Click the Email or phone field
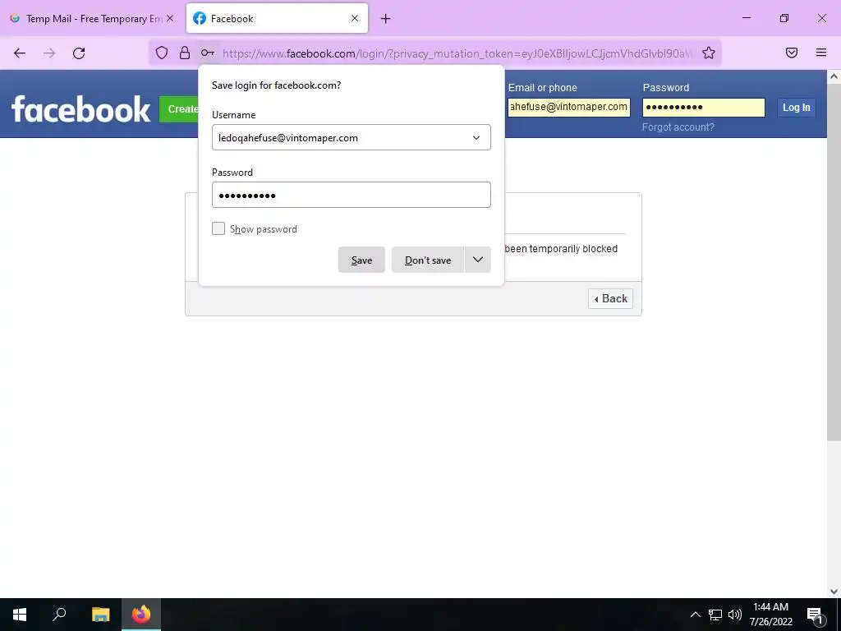The width and height of the screenshot is (841, 631). (x=568, y=108)
